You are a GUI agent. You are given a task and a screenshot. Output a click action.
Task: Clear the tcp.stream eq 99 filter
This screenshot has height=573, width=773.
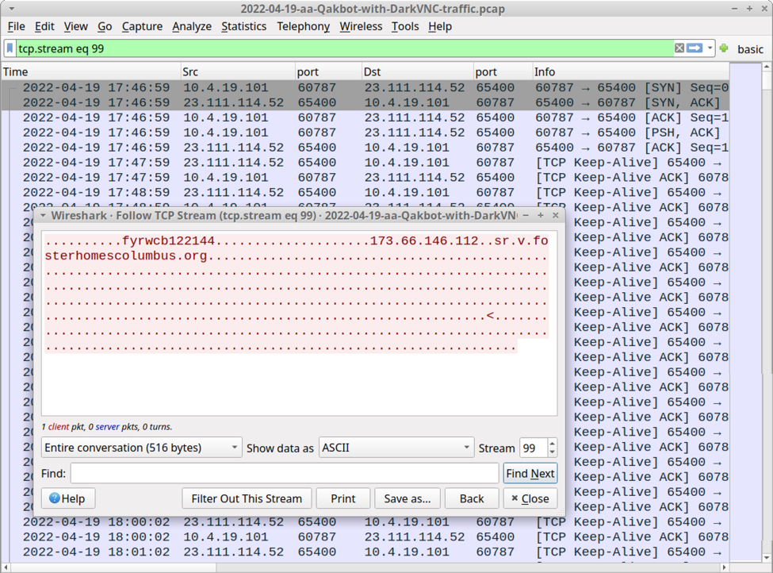click(679, 48)
